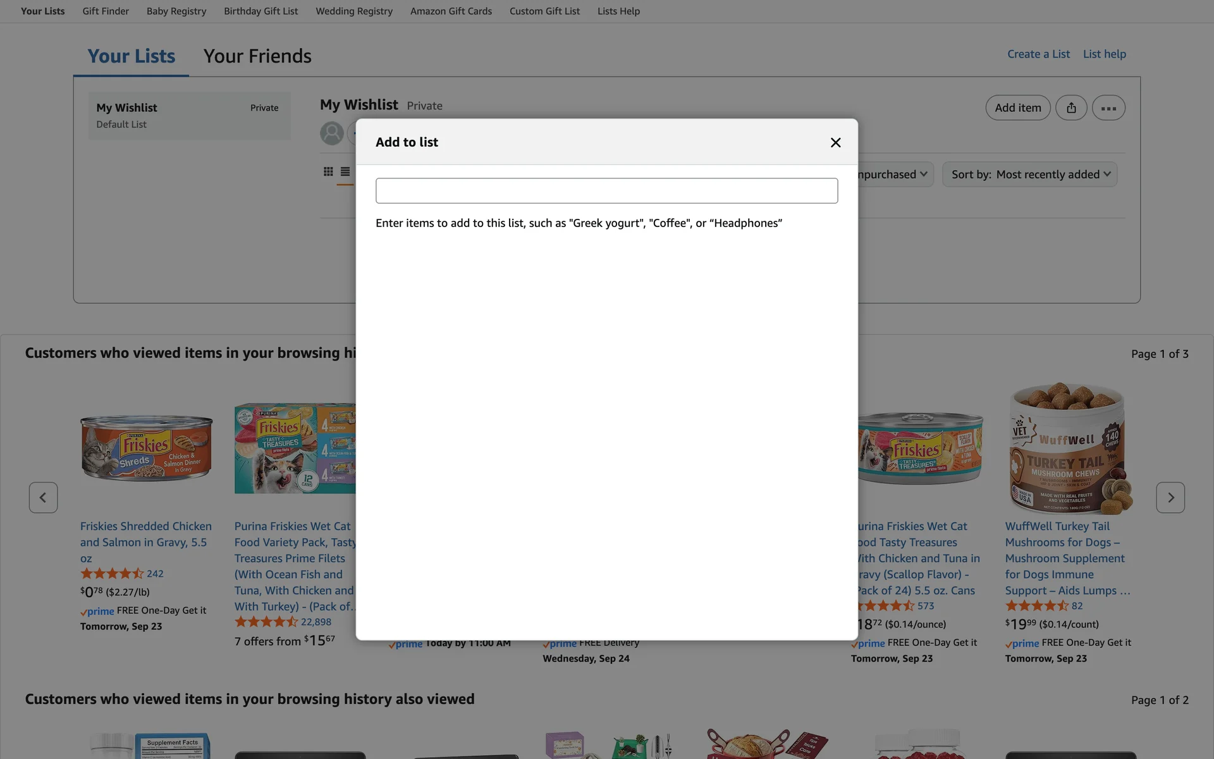The width and height of the screenshot is (1214, 759).
Task: Go to previous carousel page arrow
Action: point(43,498)
